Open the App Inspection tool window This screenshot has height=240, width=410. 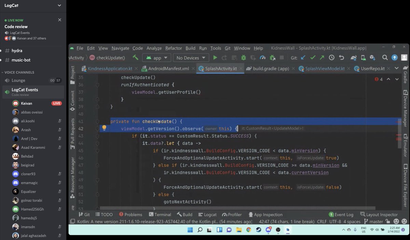(265, 214)
